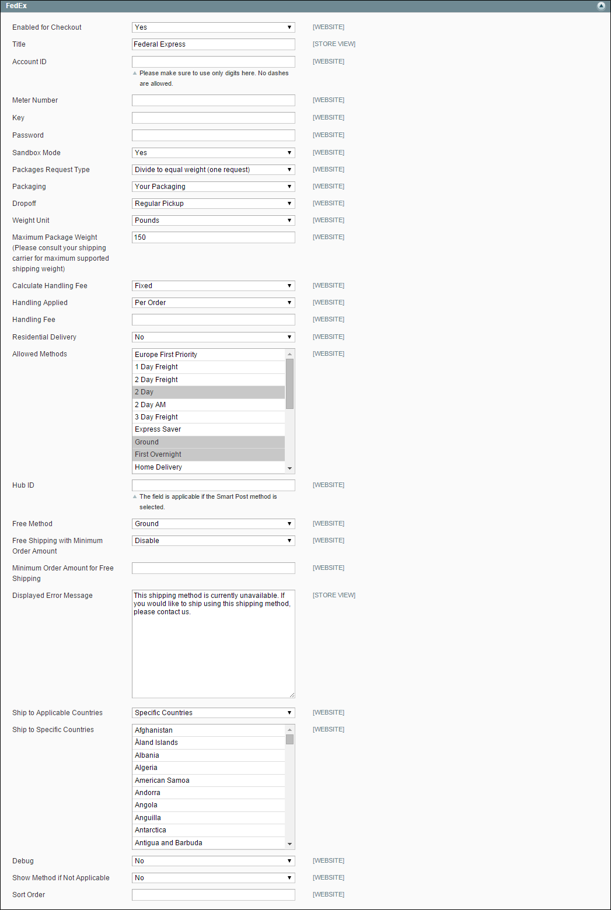Viewport: 611px width, 910px height.
Task: Select 2 Day AM method
Action: point(208,405)
